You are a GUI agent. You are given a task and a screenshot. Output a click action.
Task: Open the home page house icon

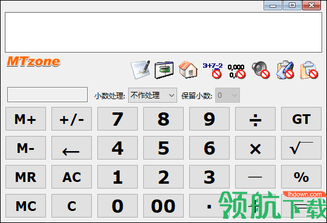click(188, 69)
